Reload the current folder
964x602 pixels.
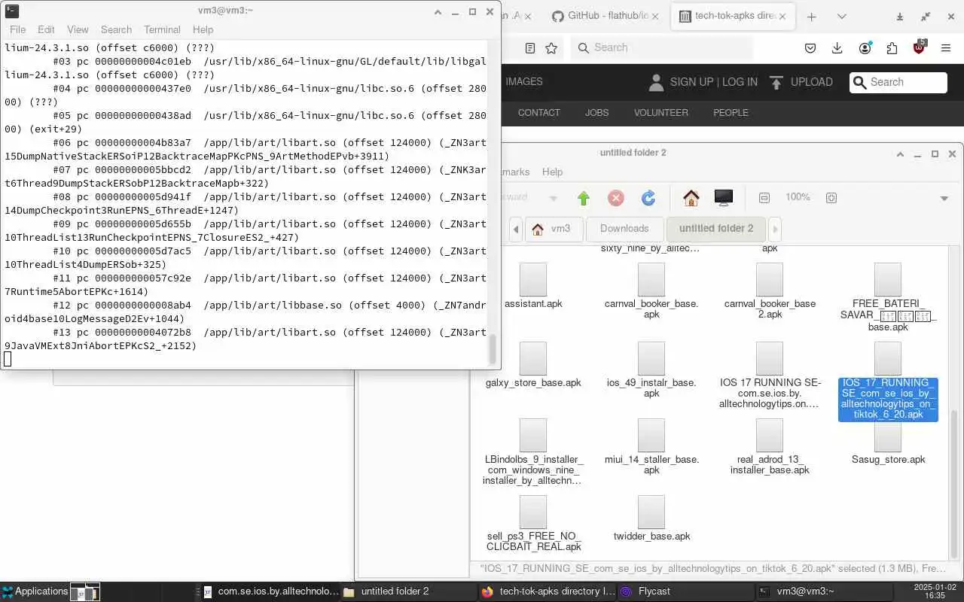pos(648,198)
